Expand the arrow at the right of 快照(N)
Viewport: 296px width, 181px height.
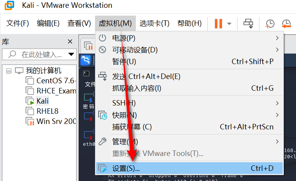pos(277,115)
